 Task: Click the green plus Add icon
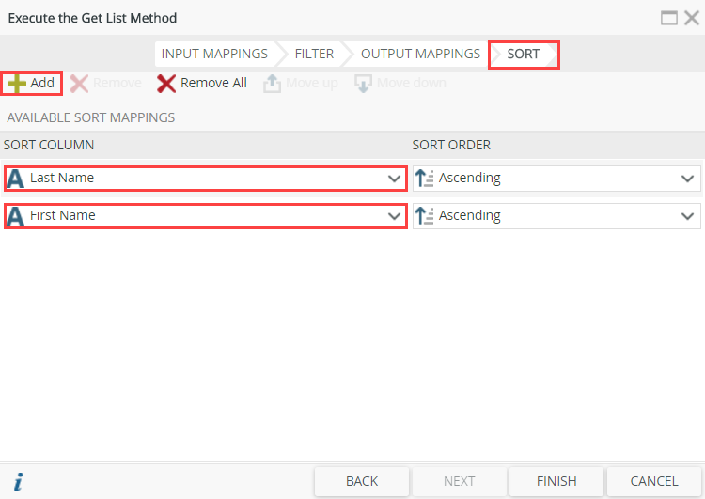click(x=17, y=84)
